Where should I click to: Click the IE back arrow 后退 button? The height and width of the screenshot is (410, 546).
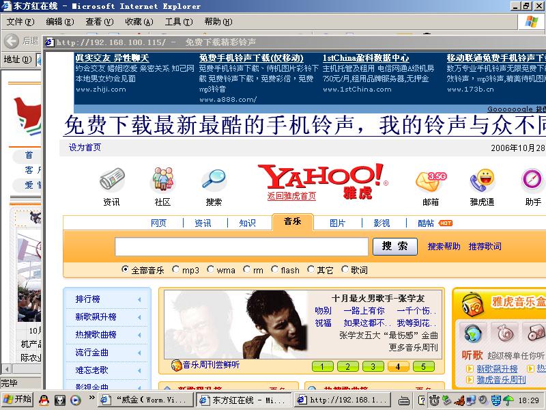[12, 41]
